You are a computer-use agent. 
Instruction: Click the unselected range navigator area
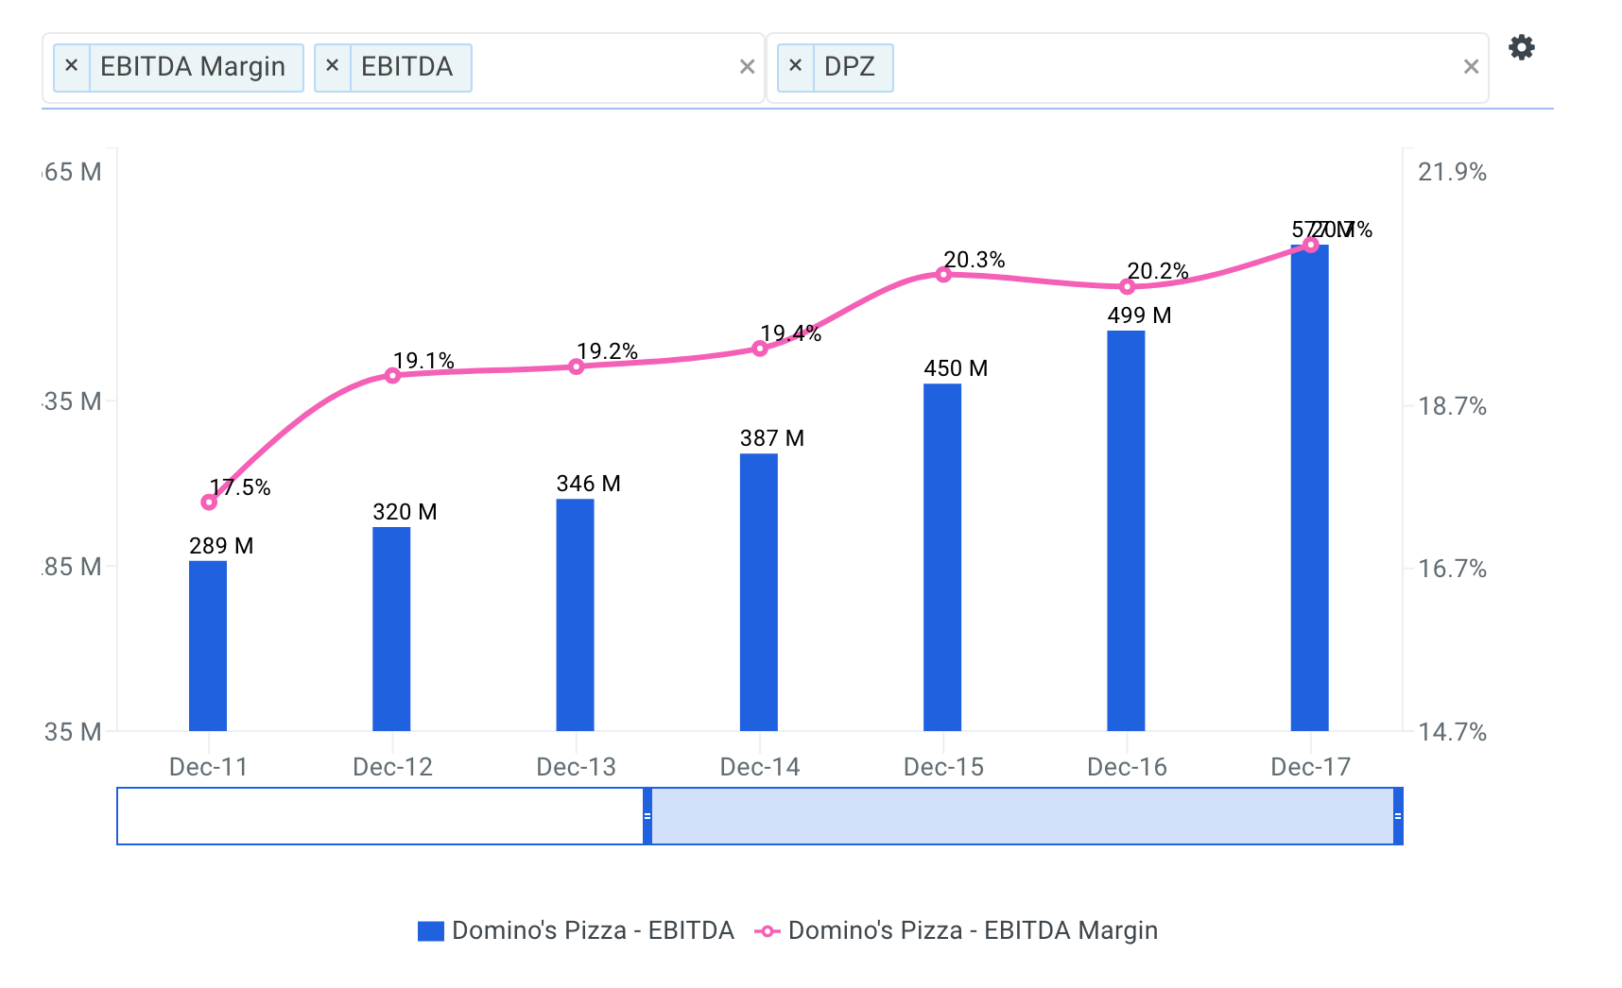point(380,816)
